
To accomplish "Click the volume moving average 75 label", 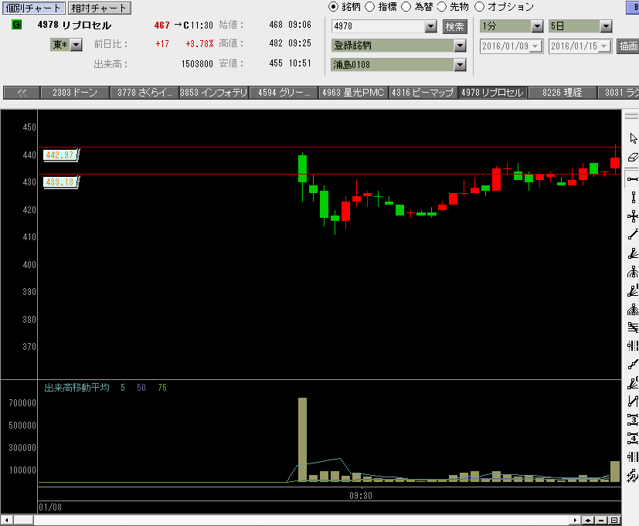I will pos(162,388).
